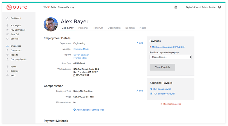Click the Reports sidebar icon
Screen dimensions: 228x126
pos(8,55)
